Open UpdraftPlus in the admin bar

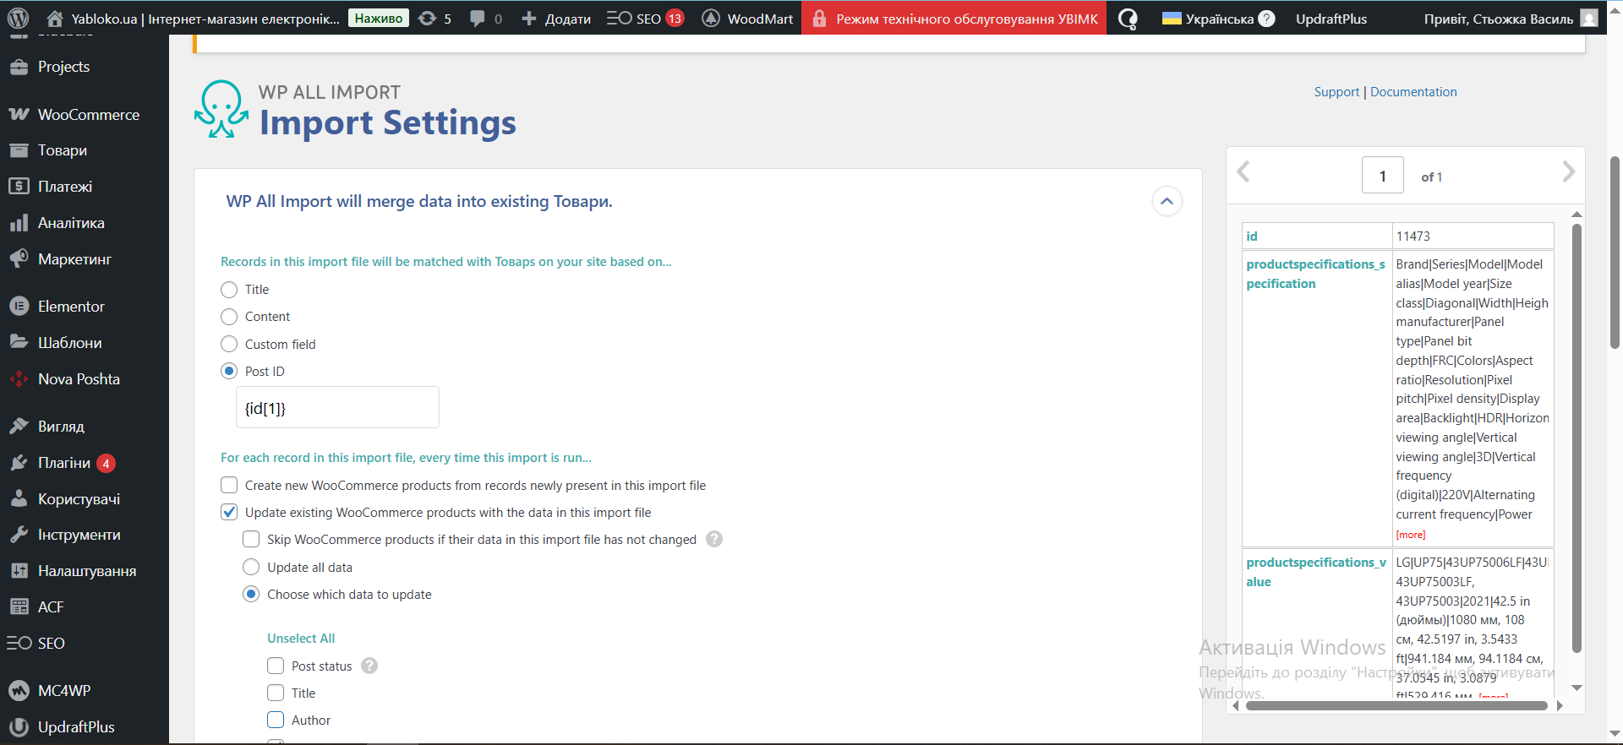click(1331, 18)
